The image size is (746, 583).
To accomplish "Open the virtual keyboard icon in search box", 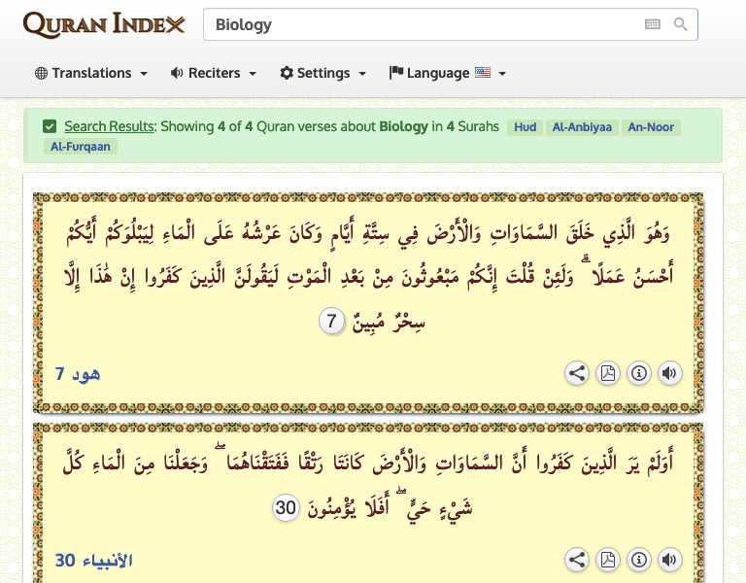I will (653, 24).
